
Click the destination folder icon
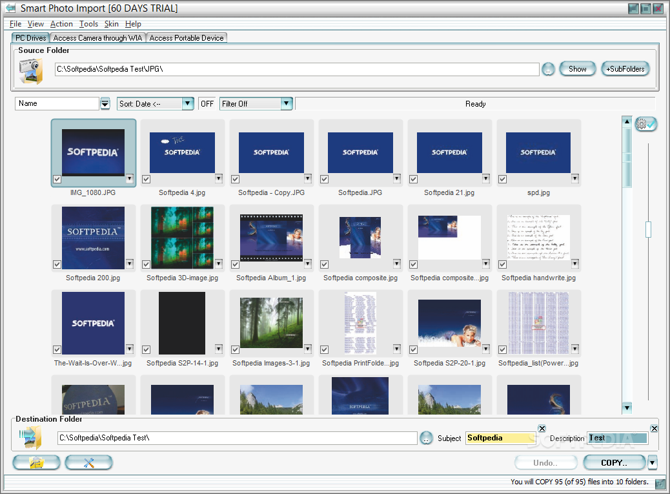pyautogui.click(x=30, y=438)
